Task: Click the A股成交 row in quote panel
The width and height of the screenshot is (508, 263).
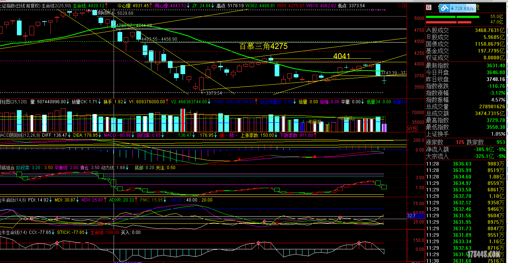Action: point(466,31)
